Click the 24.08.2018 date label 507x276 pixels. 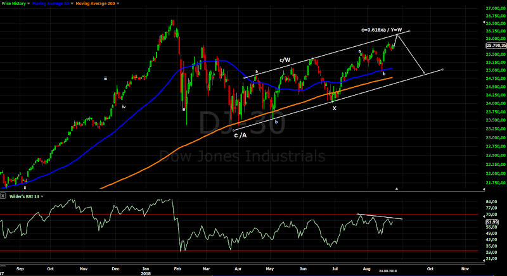click(388, 271)
